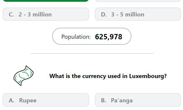Select the Pa'anga answer option
The width and height of the screenshot is (183, 110).
[x=138, y=100]
